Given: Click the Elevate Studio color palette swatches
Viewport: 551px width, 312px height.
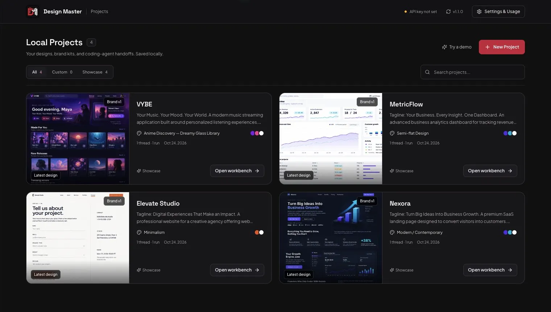Looking at the screenshot, I should point(259,232).
